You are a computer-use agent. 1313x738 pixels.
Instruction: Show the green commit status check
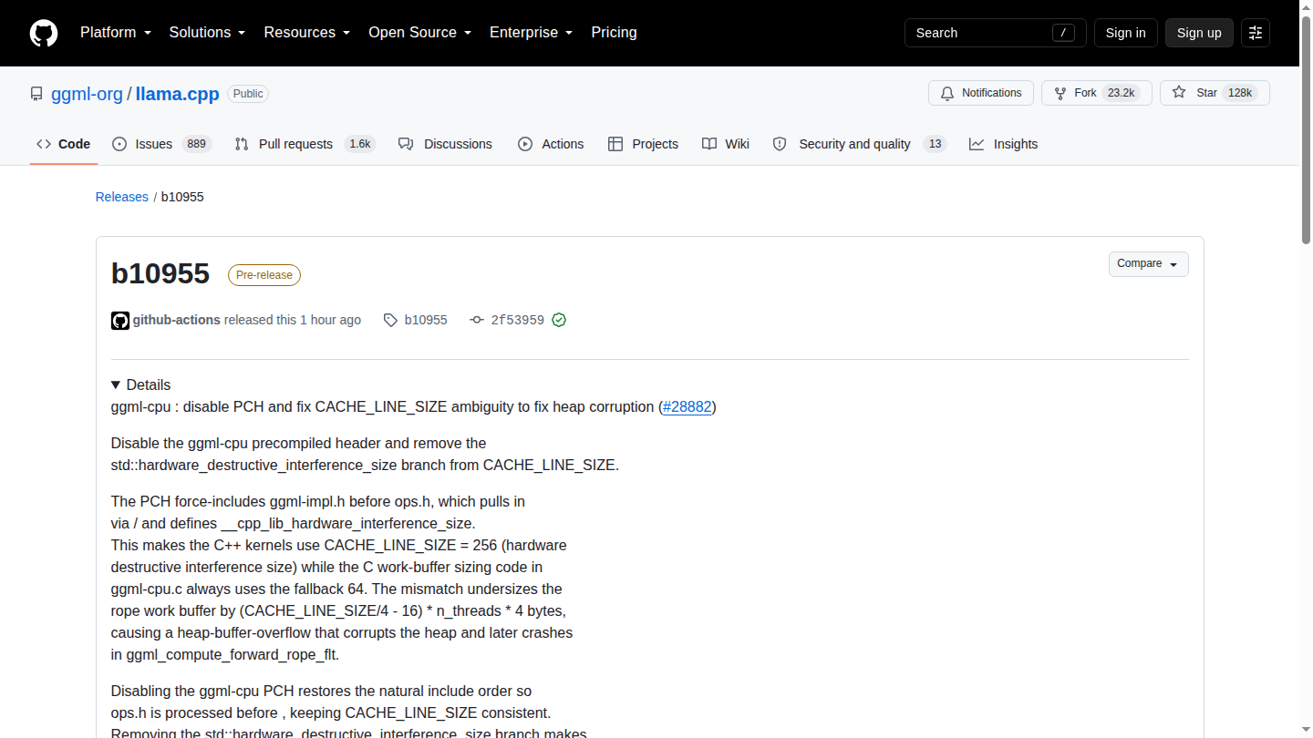click(559, 320)
